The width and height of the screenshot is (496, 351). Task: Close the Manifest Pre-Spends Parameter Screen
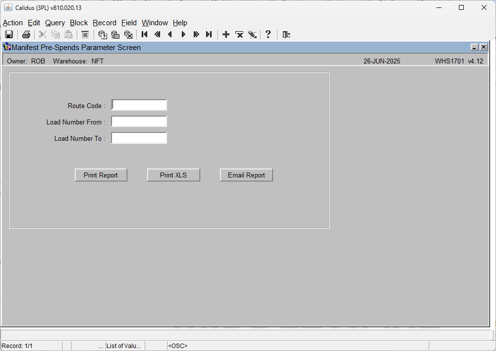483,47
